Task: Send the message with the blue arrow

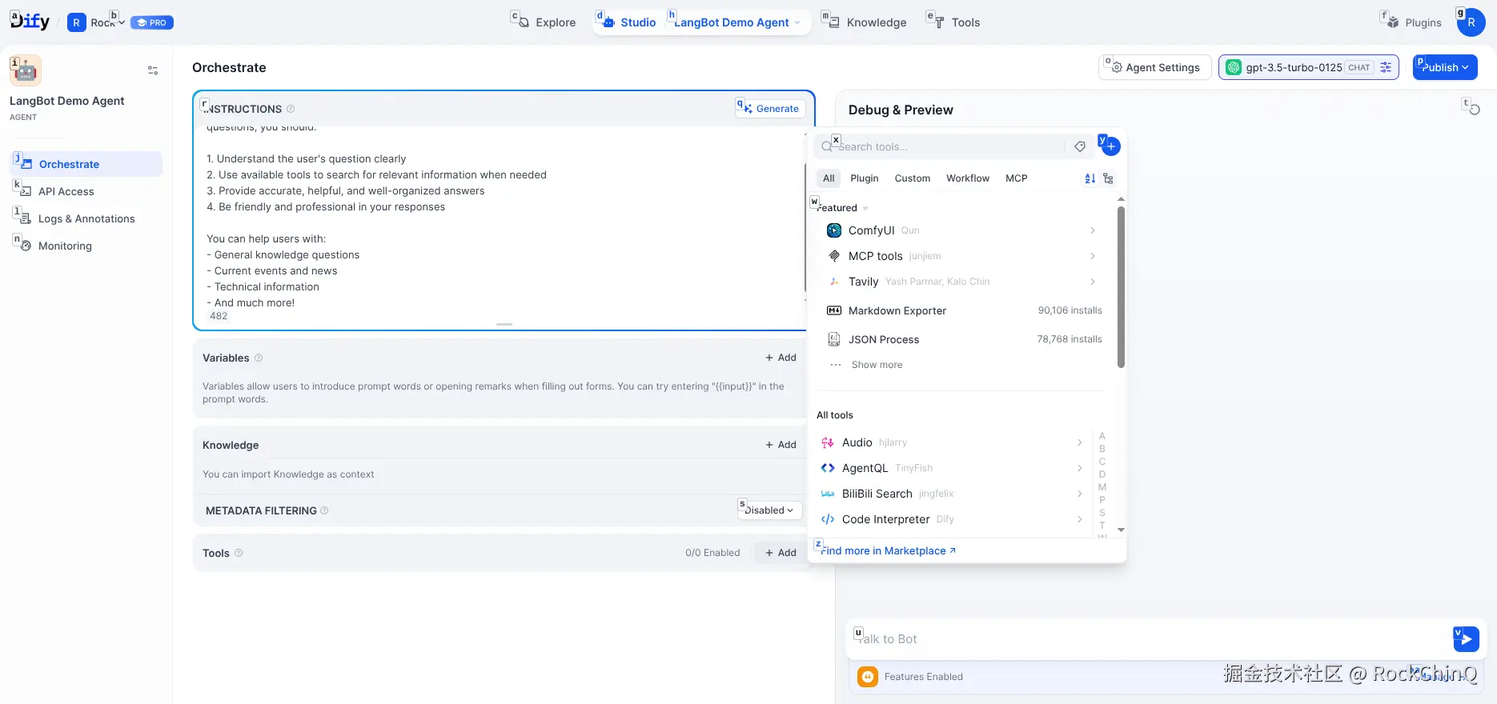Action: pos(1466,638)
